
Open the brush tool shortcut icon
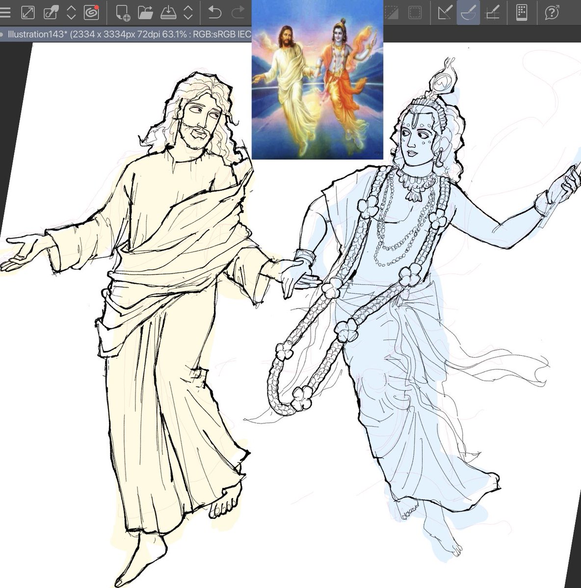pyautogui.click(x=51, y=12)
